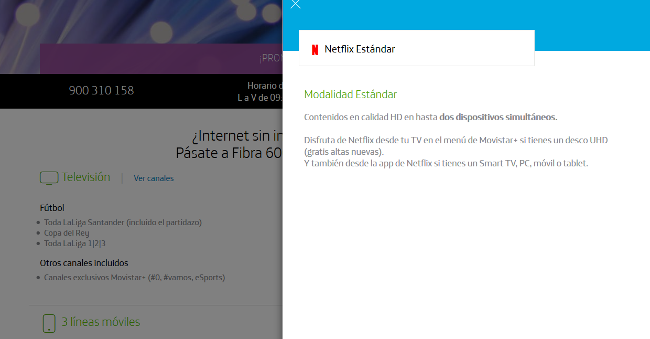The height and width of the screenshot is (339, 650).
Task: Click the 3 líneas móviles heading
Action: pos(101,322)
